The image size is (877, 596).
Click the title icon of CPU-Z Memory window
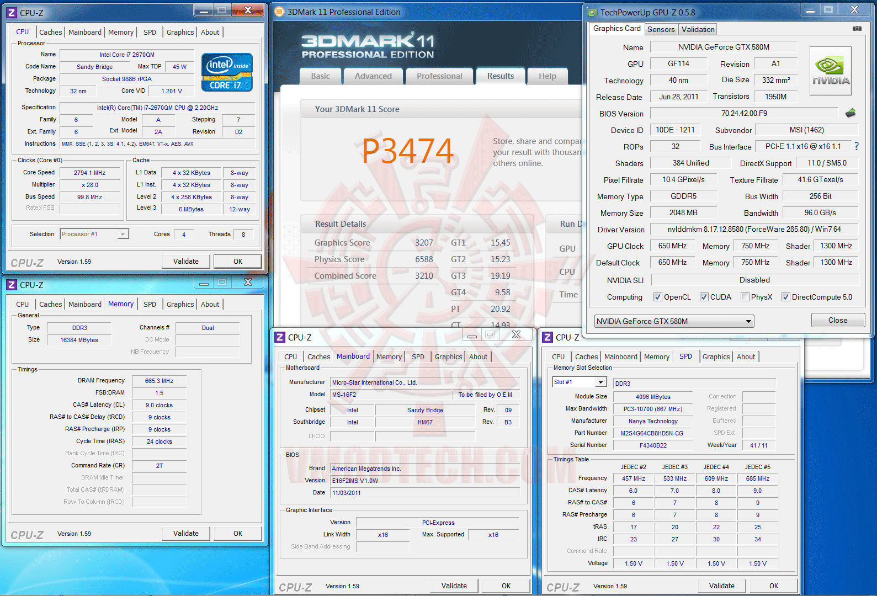(12, 285)
